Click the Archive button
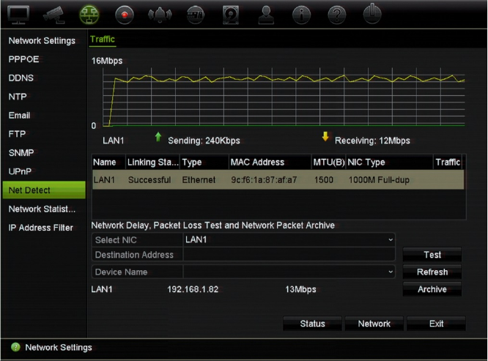This screenshot has height=361, width=488. [432, 289]
